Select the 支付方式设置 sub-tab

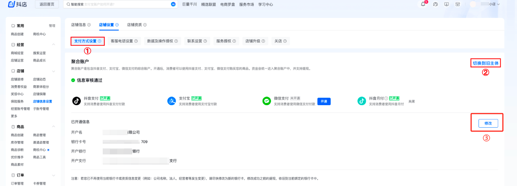[x=88, y=41]
